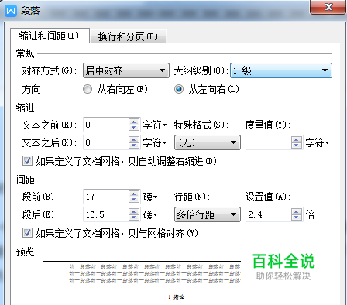The width and height of the screenshot is (347, 305).
Task: Open the 行距 dropdown showing 多倍行距
Action: pos(208,214)
